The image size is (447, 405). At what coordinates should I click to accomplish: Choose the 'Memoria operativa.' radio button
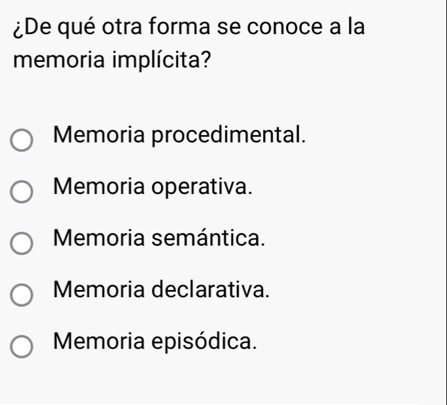(x=23, y=193)
